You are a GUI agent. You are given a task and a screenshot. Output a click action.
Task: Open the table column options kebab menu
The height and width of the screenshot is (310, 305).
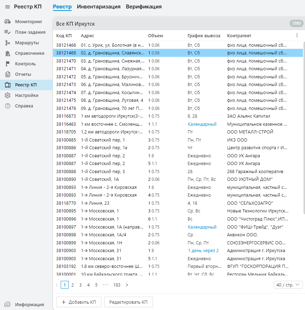(x=297, y=35)
